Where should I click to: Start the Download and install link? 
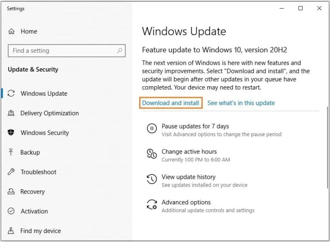pyautogui.click(x=171, y=103)
